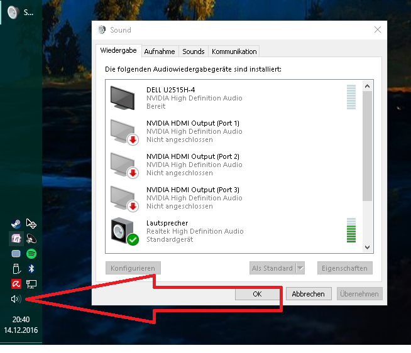Click the DELL U2515H-4 level meter
Screen dimensions: 411x353
click(x=351, y=97)
